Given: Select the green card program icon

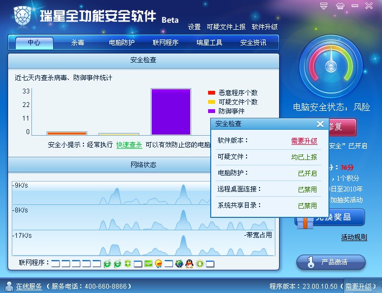Looking at the screenshot, I should click(x=148, y=264).
